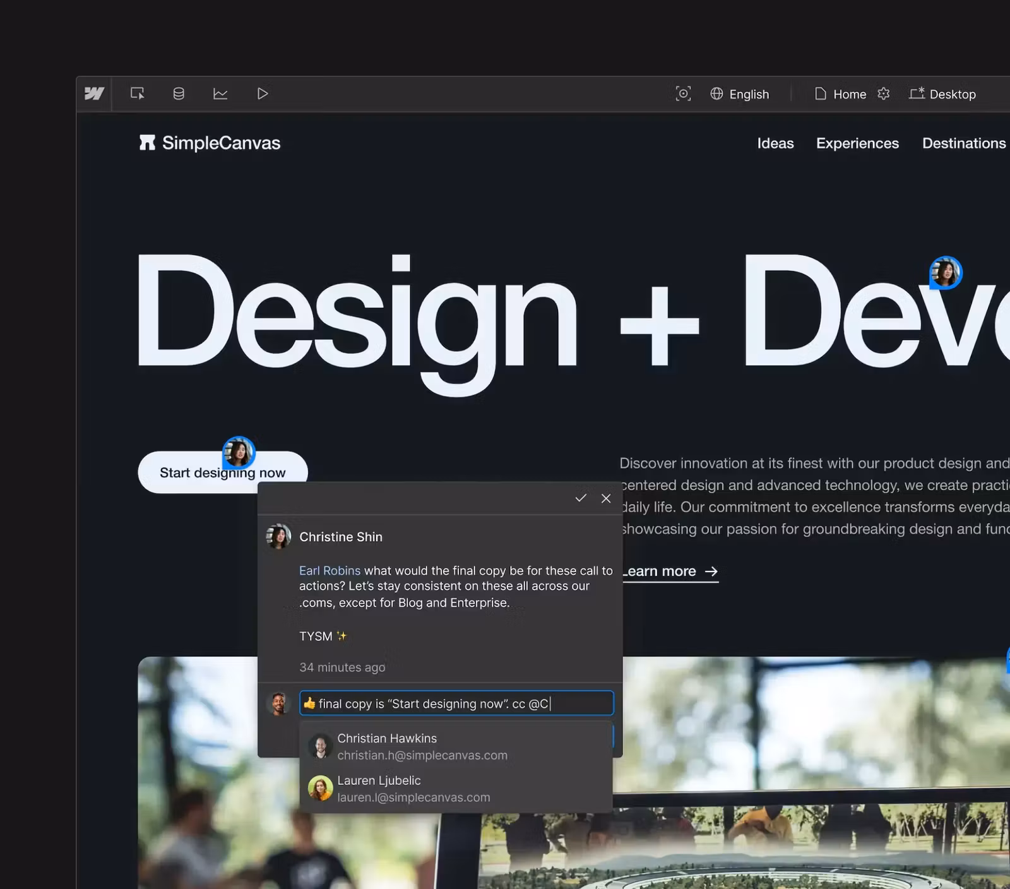Image resolution: width=1010 pixels, height=889 pixels.
Task: Open the English locale dropdown
Action: click(740, 94)
